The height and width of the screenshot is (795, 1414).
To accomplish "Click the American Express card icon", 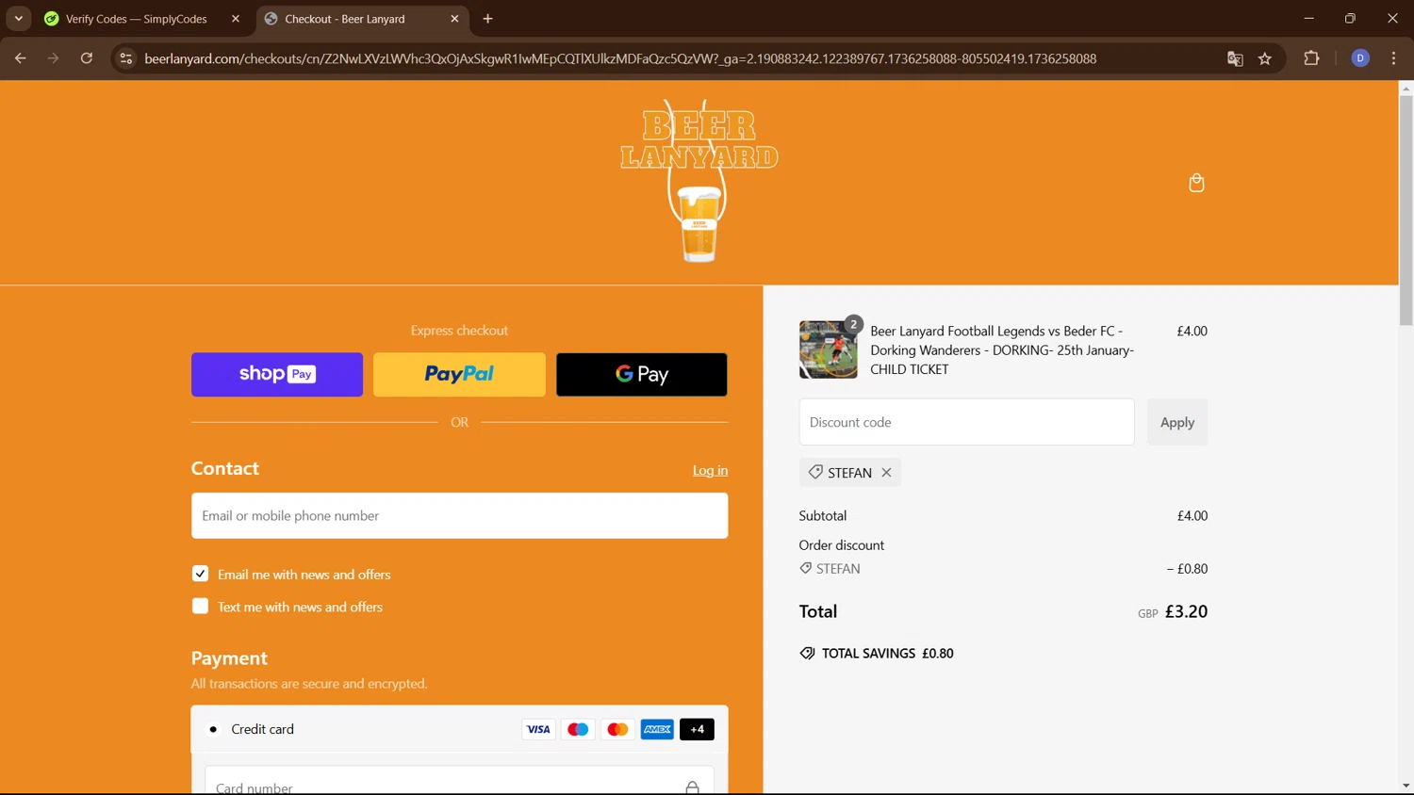I will 657,729.
